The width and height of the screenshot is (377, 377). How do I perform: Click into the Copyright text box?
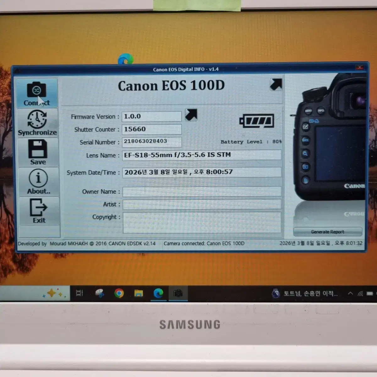pos(202,222)
